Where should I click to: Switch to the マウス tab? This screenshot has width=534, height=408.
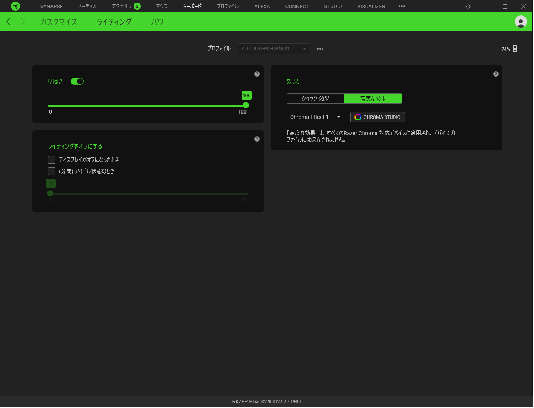162,7
